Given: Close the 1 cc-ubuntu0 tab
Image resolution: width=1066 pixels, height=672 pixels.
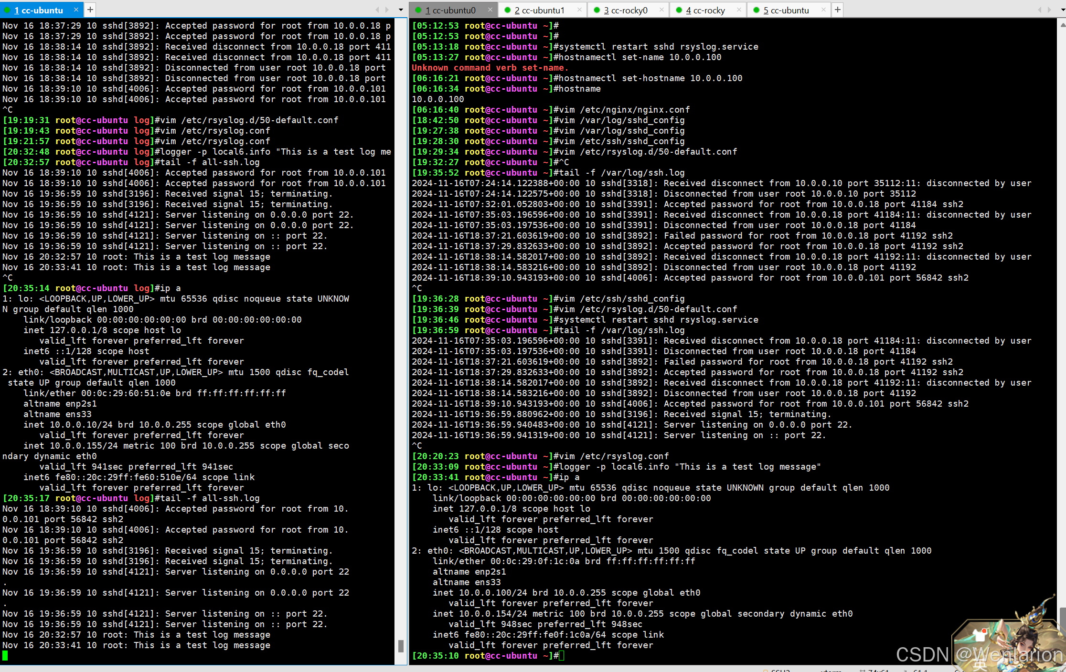Looking at the screenshot, I should pos(490,10).
